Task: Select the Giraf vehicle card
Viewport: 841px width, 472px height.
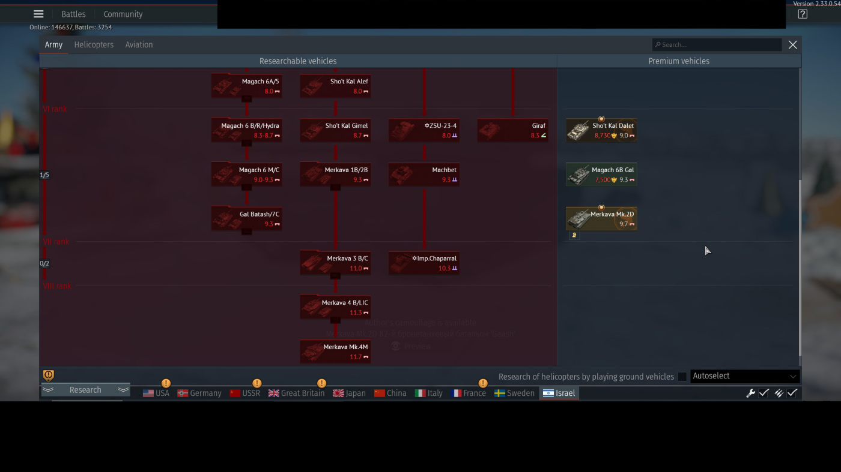Action: pyautogui.click(x=513, y=130)
